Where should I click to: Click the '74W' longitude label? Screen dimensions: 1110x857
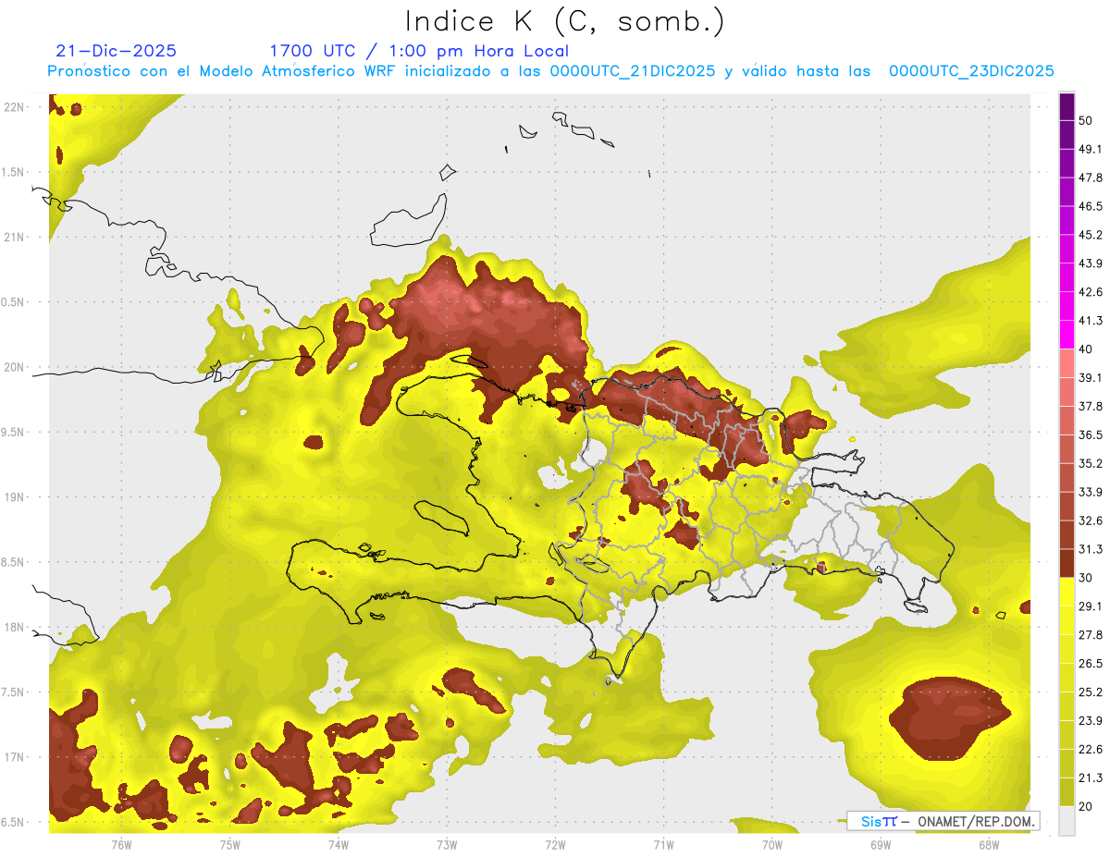pos(339,845)
